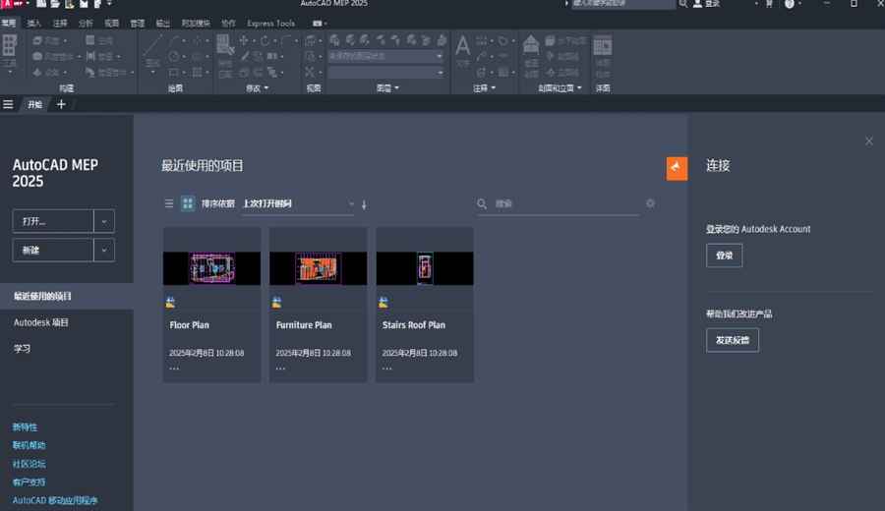Close the 连接 side panel
This screenshot has height=511, width=885.
pyautogui.click(x=869, y=141)
